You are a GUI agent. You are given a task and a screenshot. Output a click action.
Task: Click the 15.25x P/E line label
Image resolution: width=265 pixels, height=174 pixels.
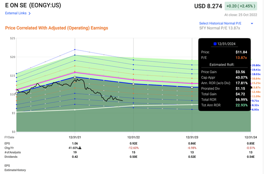coord(256,83)
